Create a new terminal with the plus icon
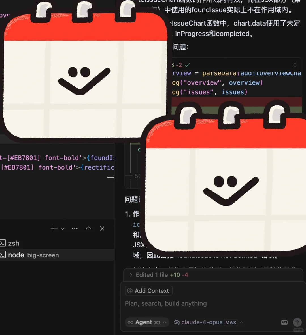306x335 pixels. coord(54,228)
